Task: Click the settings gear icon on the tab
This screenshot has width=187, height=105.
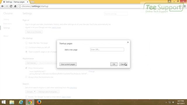Action: [x=4, y=2]
